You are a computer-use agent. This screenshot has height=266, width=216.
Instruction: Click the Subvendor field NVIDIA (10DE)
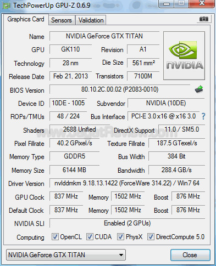pyautogui.click(x=166, y=103)
